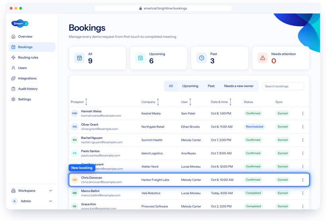The width and height of the screenshot is (326, 221).
Task: Open Settings page from sidebar
Action: [x=32, y=99]
